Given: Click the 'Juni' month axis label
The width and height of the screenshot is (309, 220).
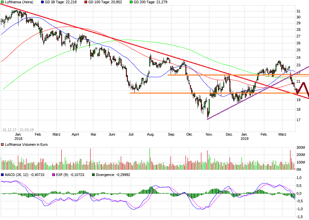Looking at the screenshot, I should point(112,134).
